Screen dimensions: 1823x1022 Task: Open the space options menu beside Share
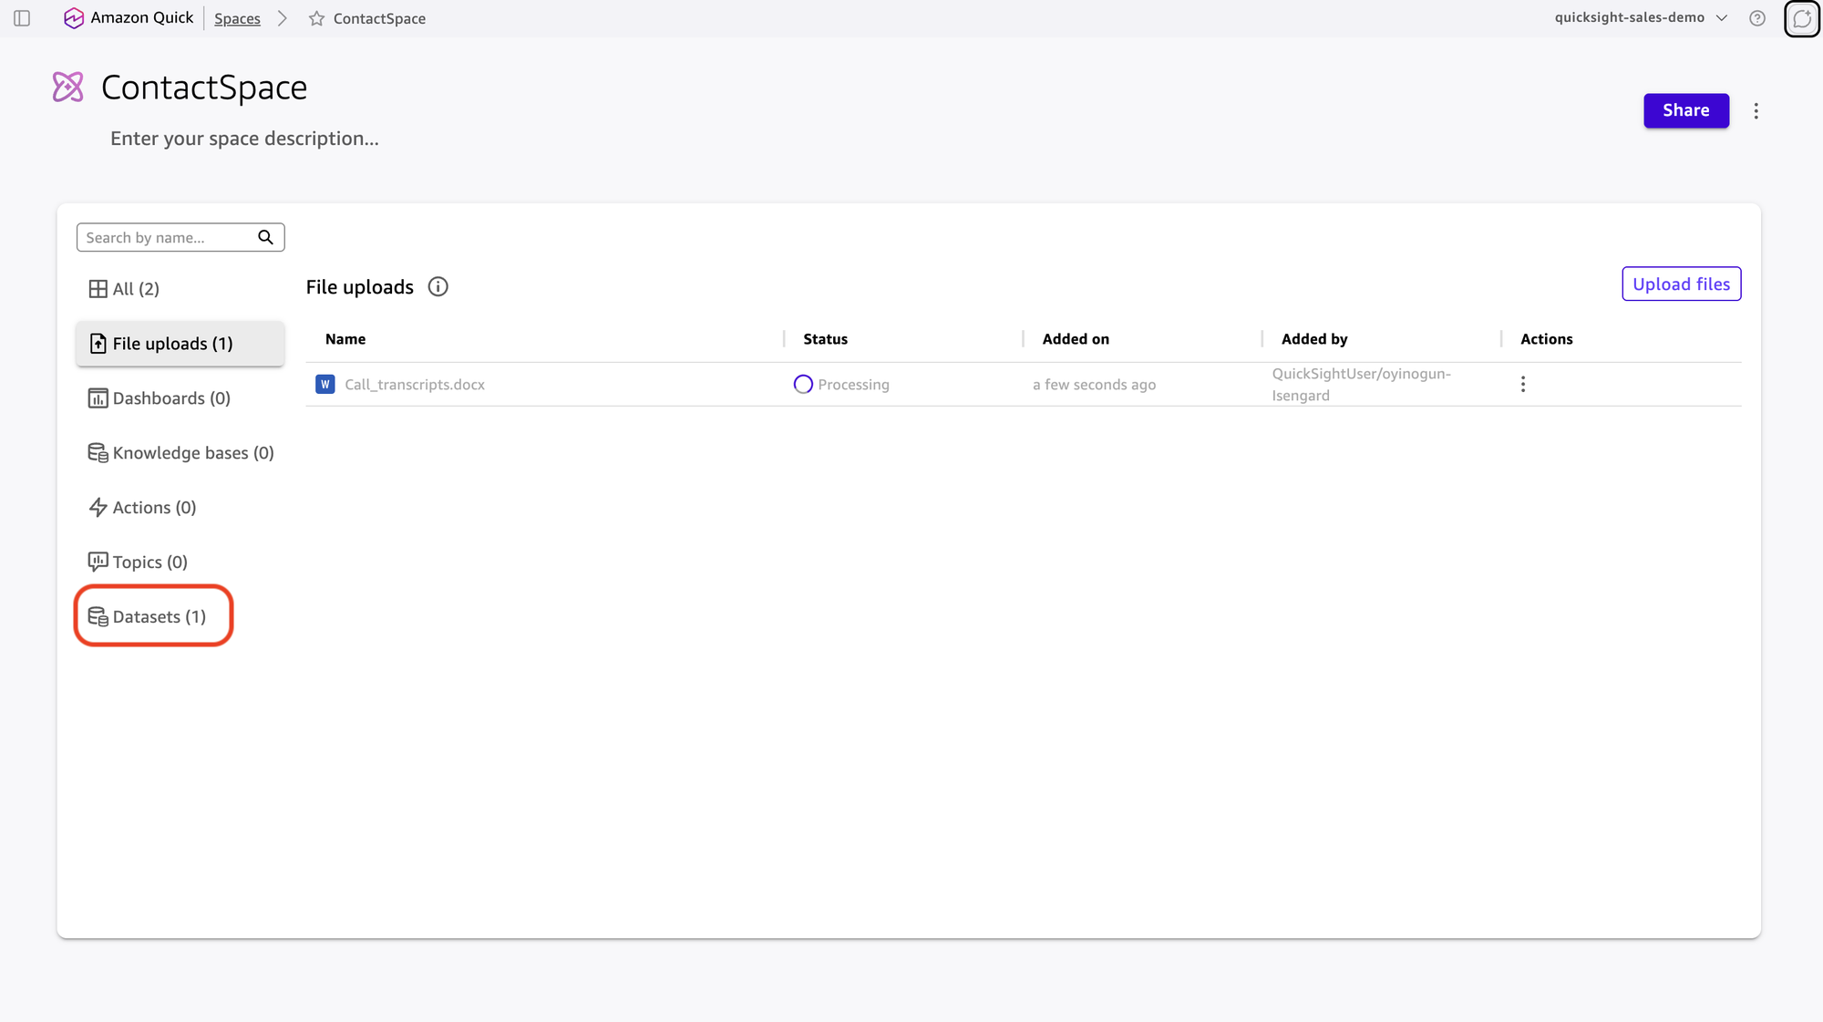tap(1756, 111)
